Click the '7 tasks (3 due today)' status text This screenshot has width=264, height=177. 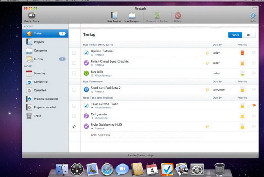point(140,155)
